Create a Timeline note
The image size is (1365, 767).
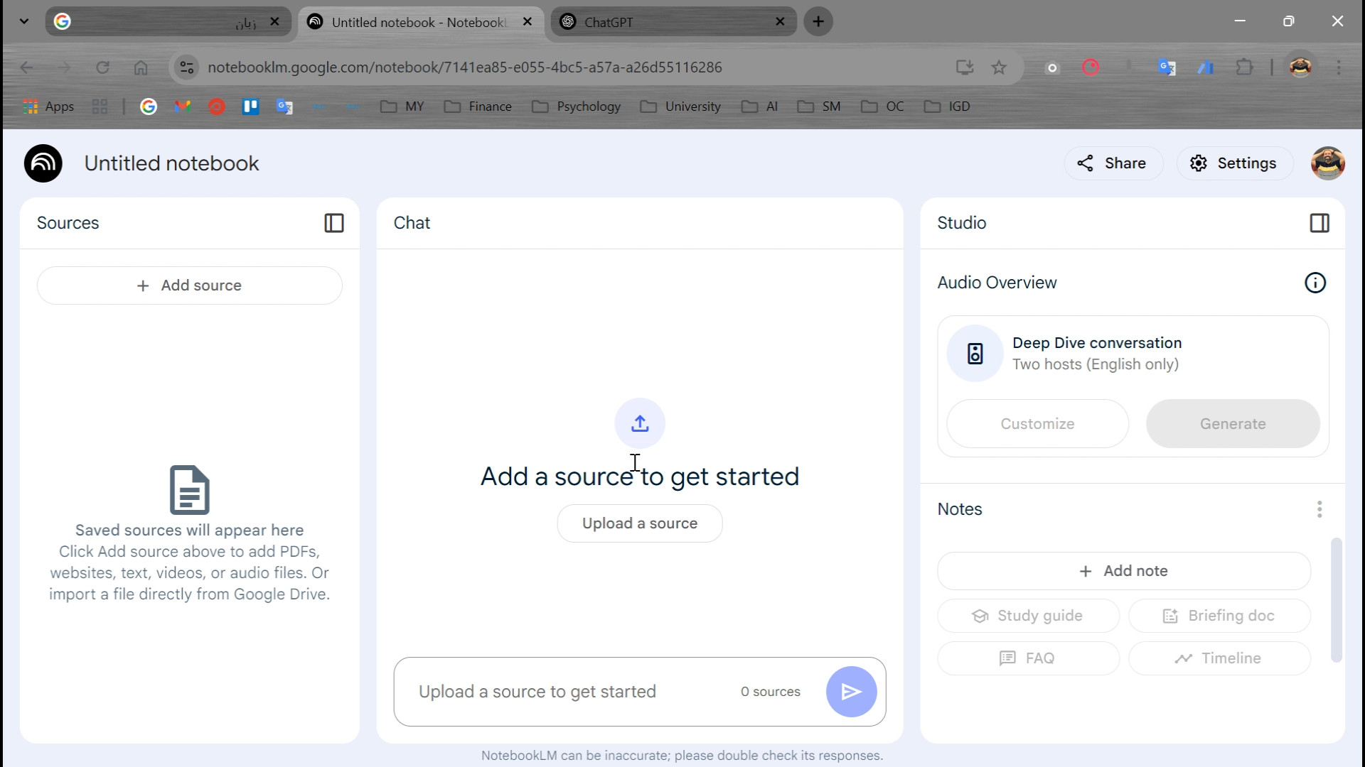1219,658
